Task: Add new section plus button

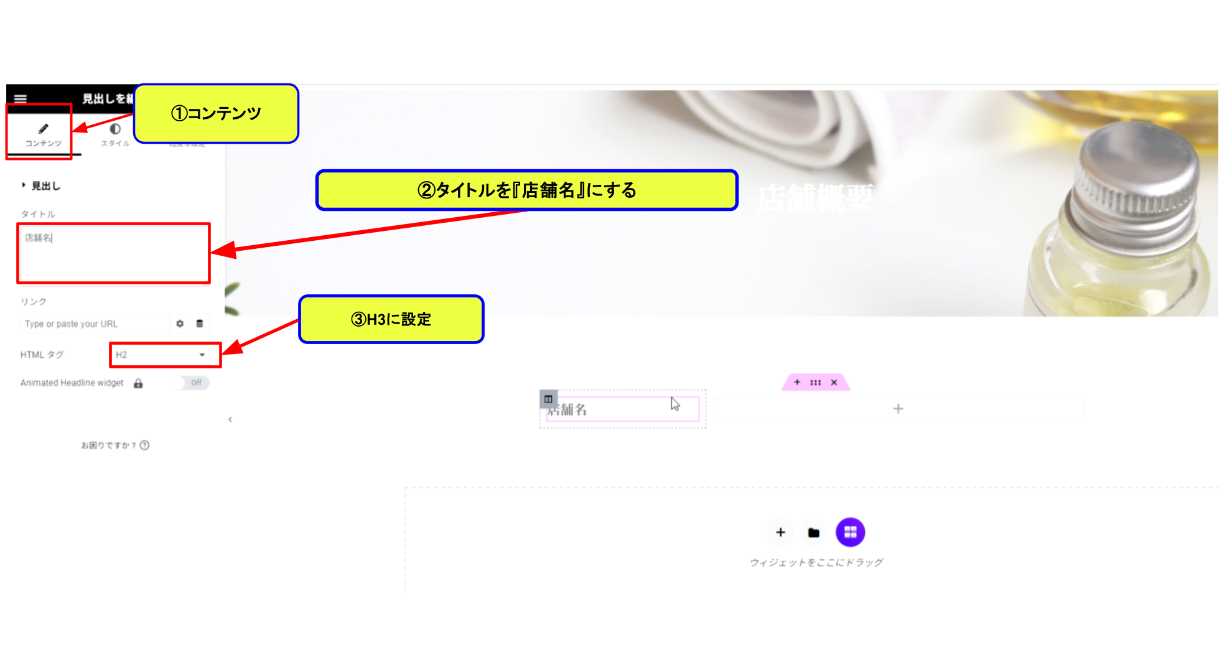Action: coord(780,533)
